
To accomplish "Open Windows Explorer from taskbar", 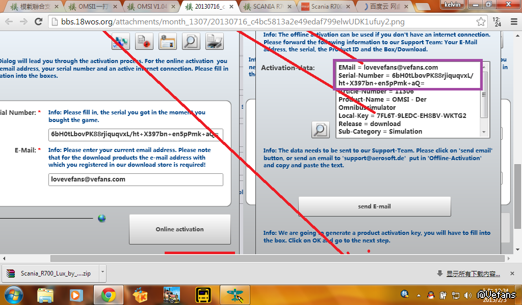I will (45, 295).
